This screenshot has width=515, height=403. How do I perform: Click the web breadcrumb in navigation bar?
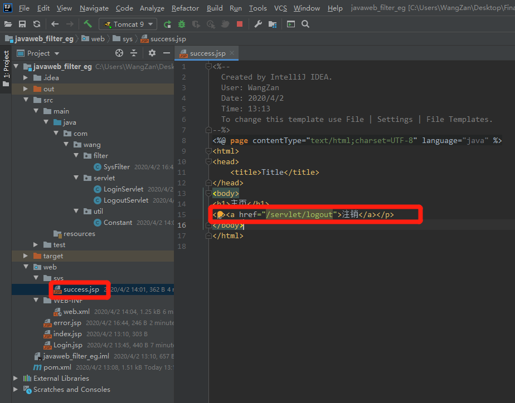tap(94, 39)
